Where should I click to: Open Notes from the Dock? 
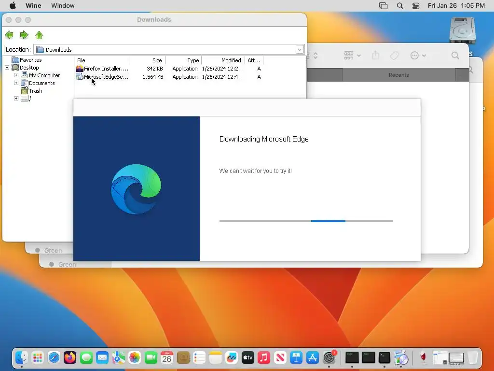point(216,357)
